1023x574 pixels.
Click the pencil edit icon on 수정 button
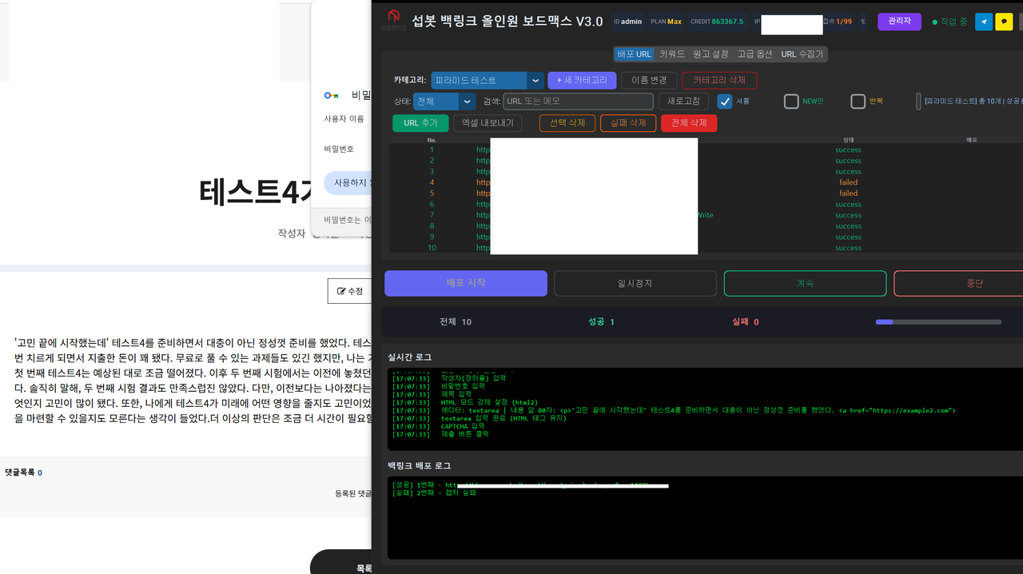(341, 291)
